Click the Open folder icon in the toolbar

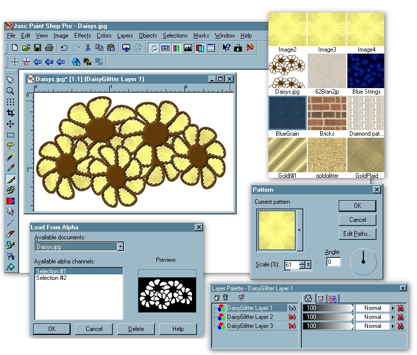[x=26, y=48]
